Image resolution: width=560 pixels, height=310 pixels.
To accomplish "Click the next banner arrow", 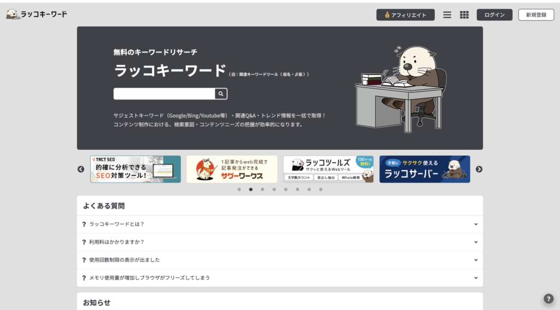I will [x=479, y=169].
